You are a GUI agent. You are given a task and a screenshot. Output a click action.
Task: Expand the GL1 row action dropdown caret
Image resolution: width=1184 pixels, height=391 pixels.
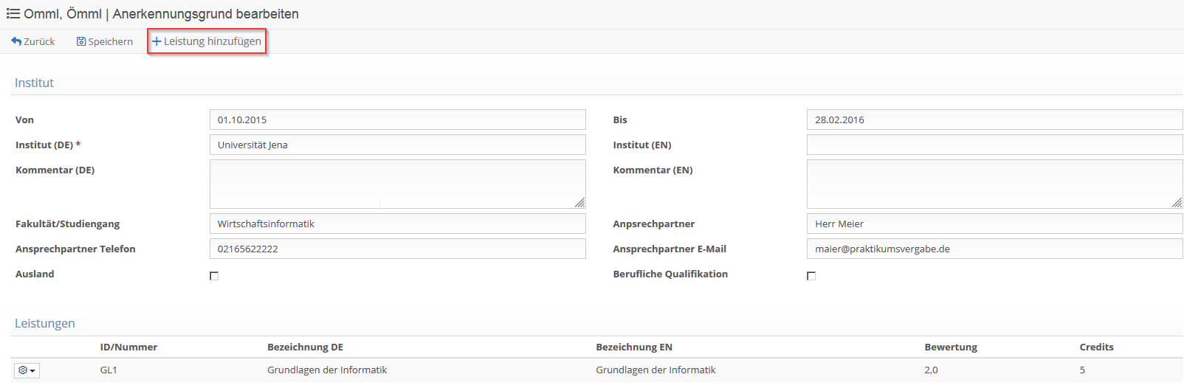pos(32,371)
